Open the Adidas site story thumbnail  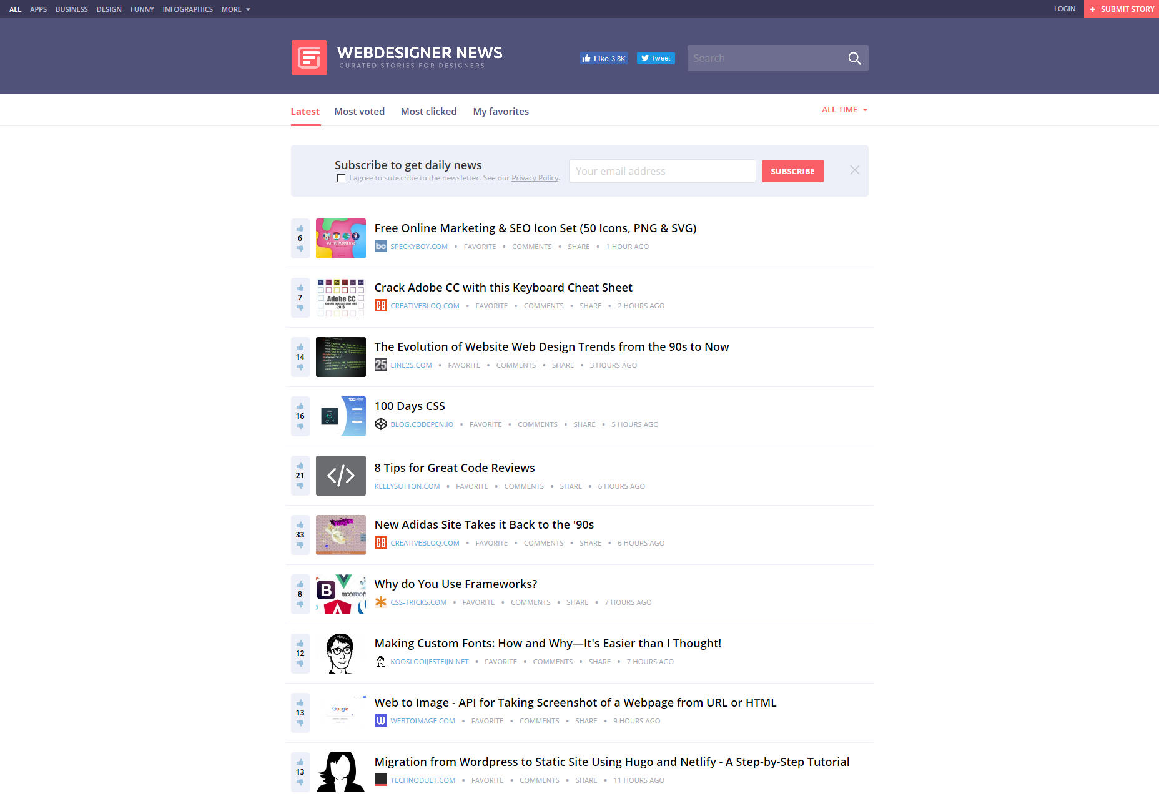pyautogui.click(x=341, y=535)
